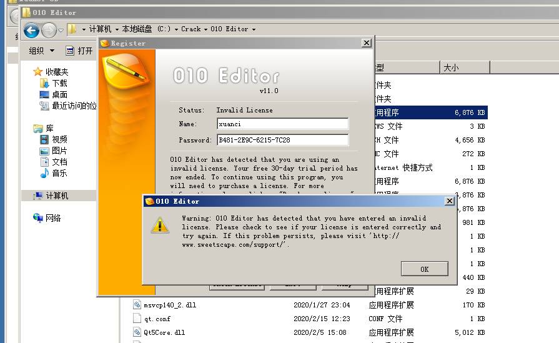Select 收藏夹 in the navigation pane
Viewport: 559px width, 343px height.
coord(57,72)
